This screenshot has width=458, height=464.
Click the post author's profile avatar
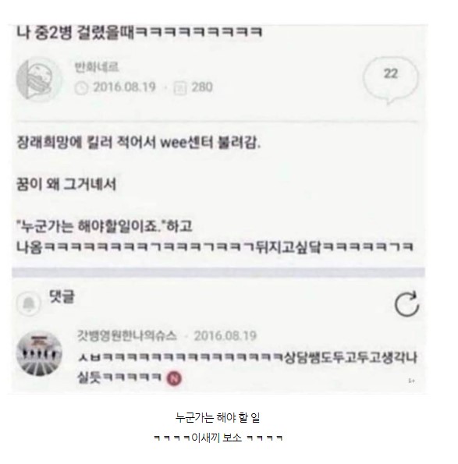click(x=39, y=79)
